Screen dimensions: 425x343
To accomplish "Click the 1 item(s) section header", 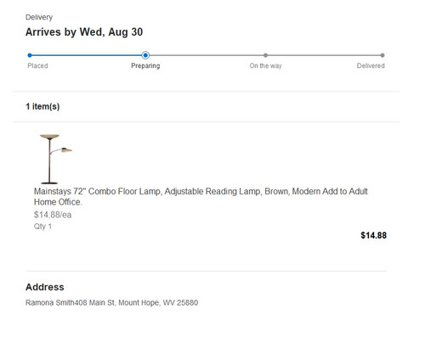I will pyautogui.click(x=42, y=106).
